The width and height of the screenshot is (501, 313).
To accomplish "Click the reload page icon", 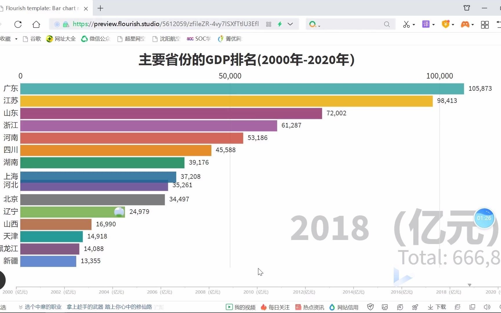I will (x=18, y=24).
